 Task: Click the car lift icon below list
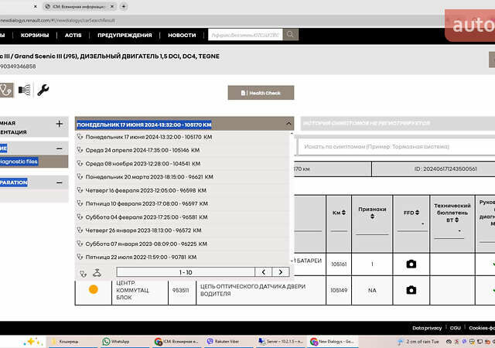(x=97, y=272)
